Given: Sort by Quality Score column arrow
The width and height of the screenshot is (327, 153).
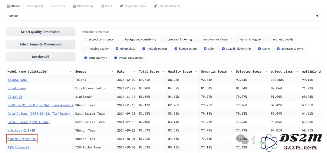Looking at the screenshot, I should 197,72.
